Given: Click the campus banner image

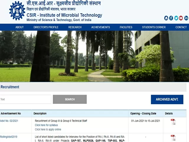Looking at the screenshot, I should click(94, 56).
